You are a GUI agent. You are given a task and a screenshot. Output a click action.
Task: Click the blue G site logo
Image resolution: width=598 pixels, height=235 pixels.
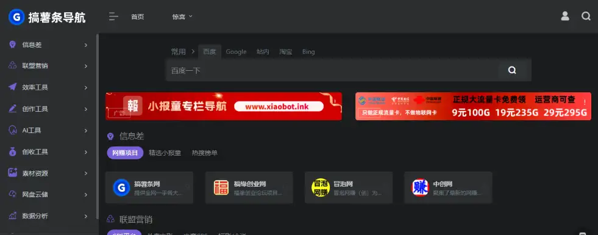pos(16,17)
